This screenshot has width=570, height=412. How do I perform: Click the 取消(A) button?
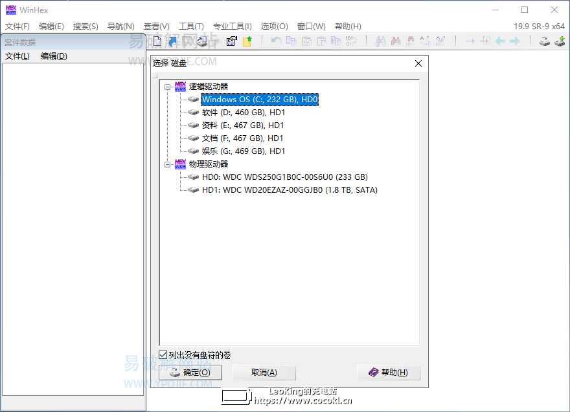click(x=264, y=373)
